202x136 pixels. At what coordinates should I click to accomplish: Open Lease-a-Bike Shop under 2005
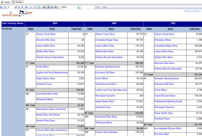46,46
